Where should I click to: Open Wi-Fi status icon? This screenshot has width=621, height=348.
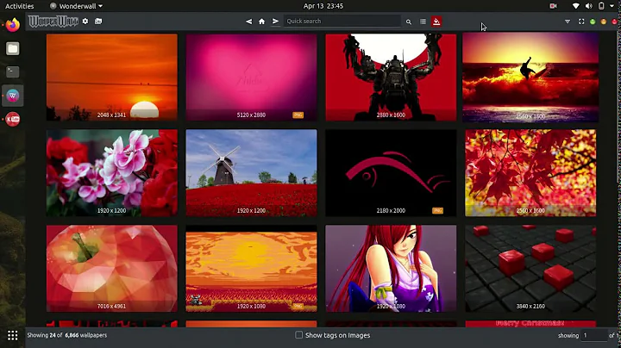pos(576,6)
